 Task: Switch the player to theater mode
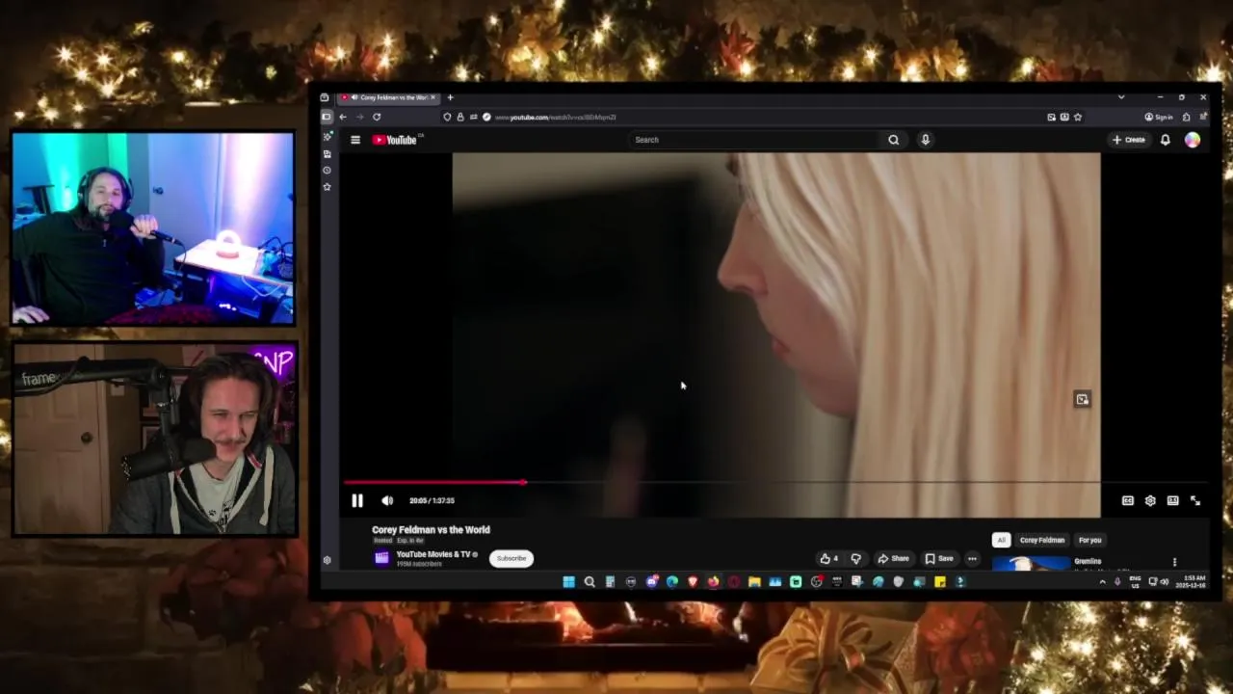point(1172,500)
